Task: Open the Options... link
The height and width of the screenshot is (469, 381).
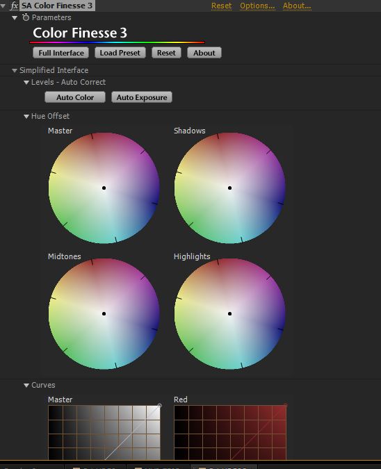Action: [x=257, y=6]
